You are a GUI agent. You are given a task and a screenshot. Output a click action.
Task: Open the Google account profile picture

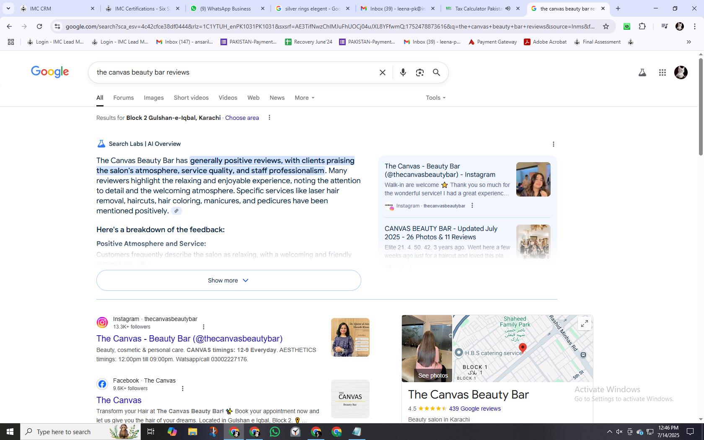681,72
